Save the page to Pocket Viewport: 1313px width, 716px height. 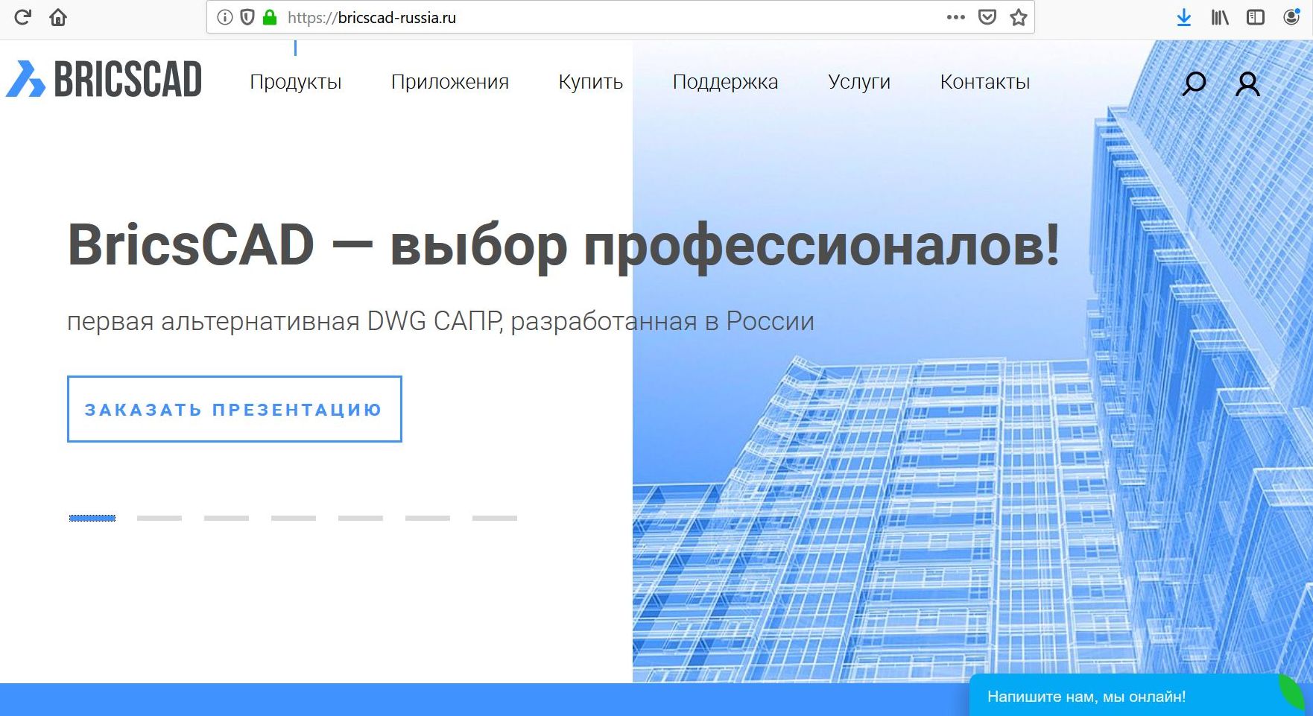tap(987, 16)
